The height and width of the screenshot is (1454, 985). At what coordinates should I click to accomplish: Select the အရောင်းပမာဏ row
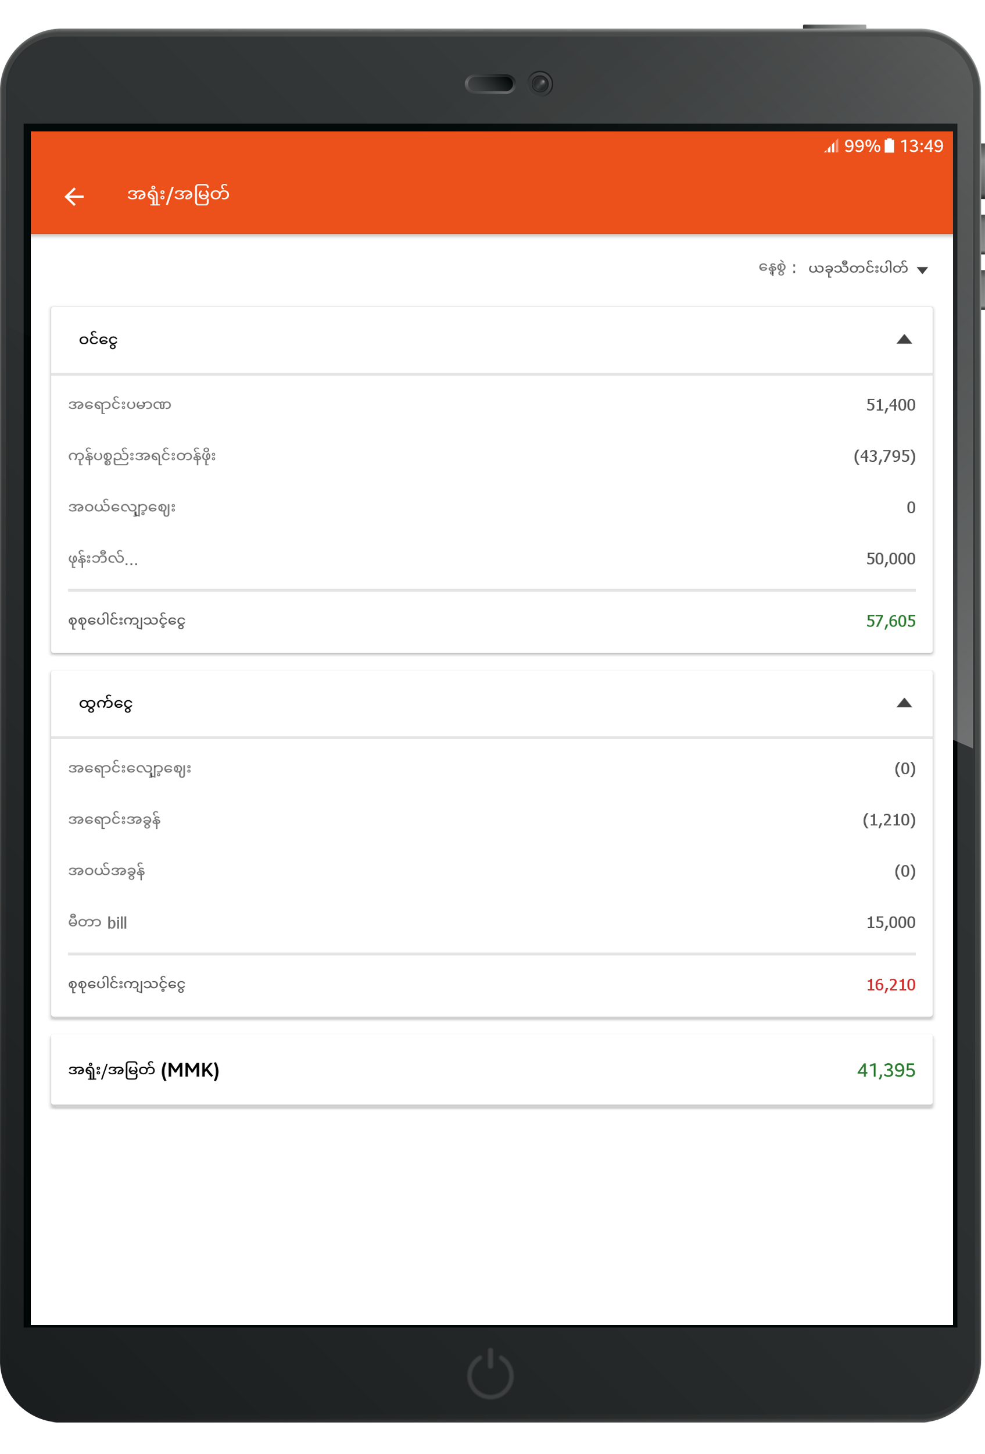click(x=492, y=405)
